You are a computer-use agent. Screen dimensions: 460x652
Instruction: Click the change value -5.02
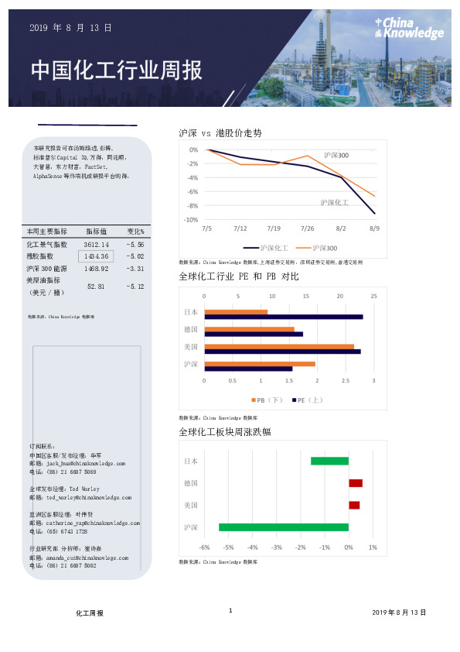[135, 256]
